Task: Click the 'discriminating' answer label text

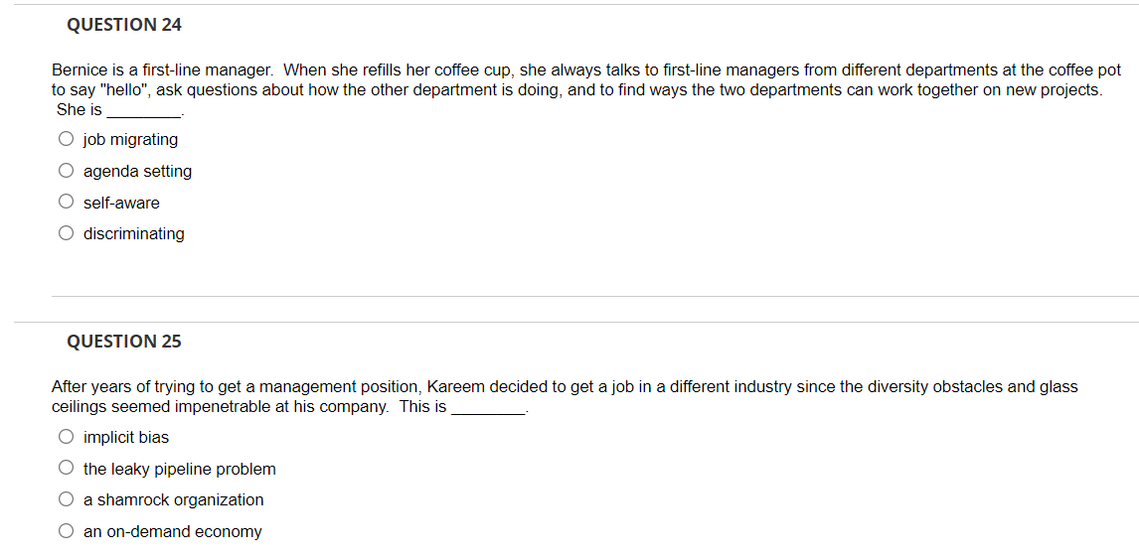Action: (133, 234)
